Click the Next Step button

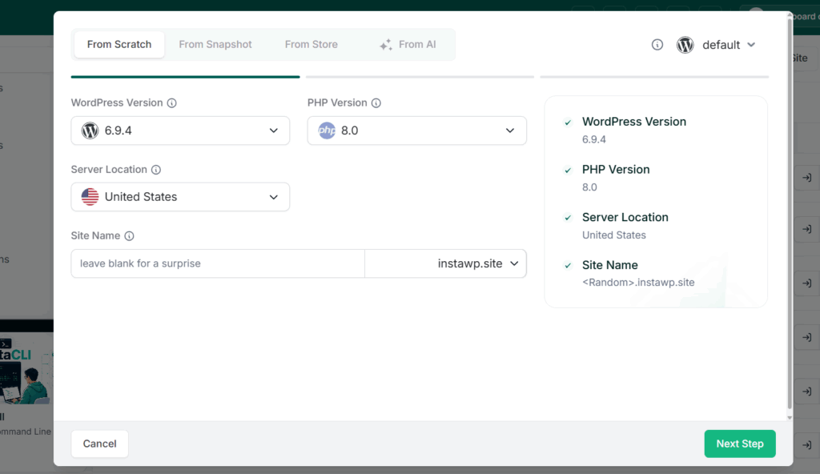[740, 444]
